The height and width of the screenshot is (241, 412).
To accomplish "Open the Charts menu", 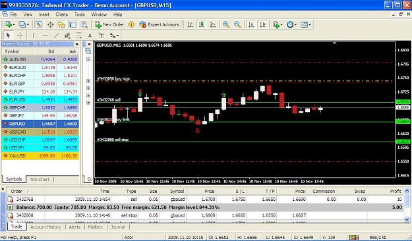I will pyautogui.click(x=62, y=14).
